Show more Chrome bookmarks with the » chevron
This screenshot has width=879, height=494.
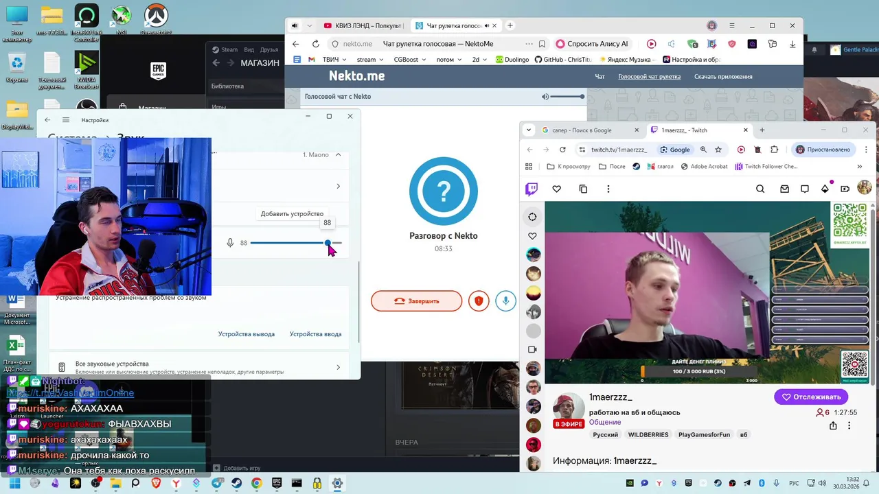(859, 166)
